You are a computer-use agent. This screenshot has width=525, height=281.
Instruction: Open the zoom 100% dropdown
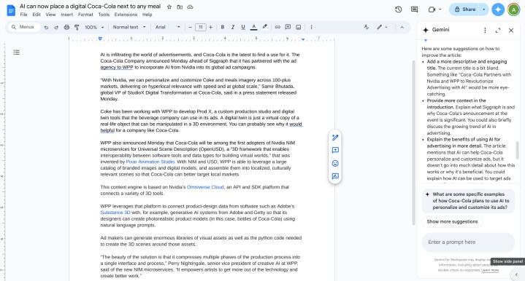[x=94, y=27]
